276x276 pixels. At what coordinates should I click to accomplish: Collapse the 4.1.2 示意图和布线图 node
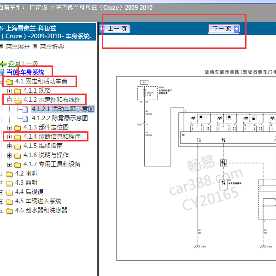[x=9, y=100]
